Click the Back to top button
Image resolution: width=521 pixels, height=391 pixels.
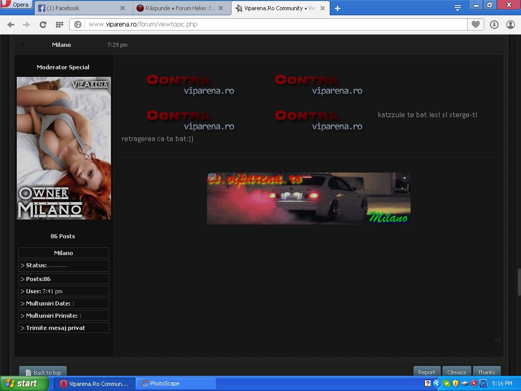pos(43,372)
